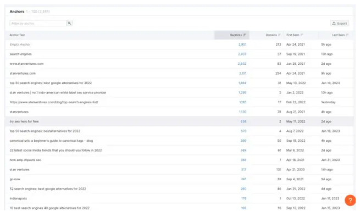Open the 2,951 backlinks link for Empty Anchor
Viewport: 360px width, 217px height.
point(242,44)
